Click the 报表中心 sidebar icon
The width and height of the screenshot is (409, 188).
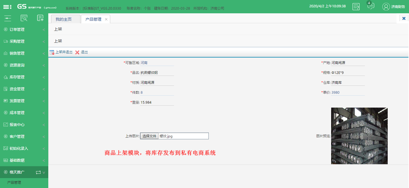[6, 125]
